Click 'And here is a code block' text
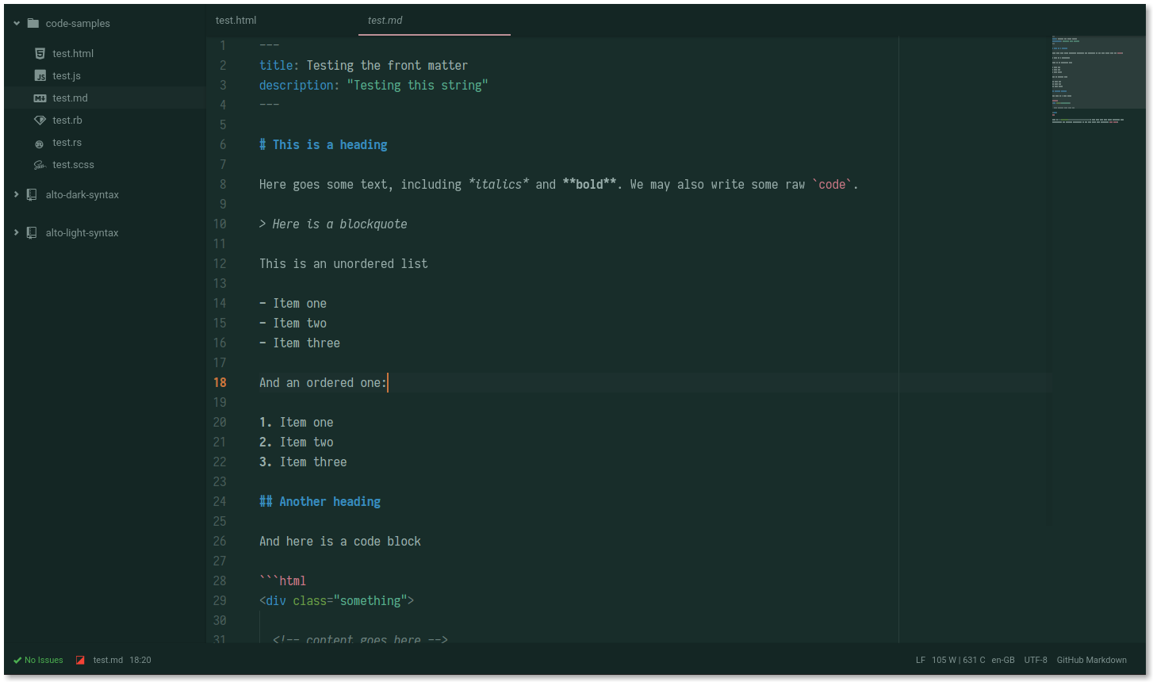Viewport: 1153px width, 682px height. point(340,541)
